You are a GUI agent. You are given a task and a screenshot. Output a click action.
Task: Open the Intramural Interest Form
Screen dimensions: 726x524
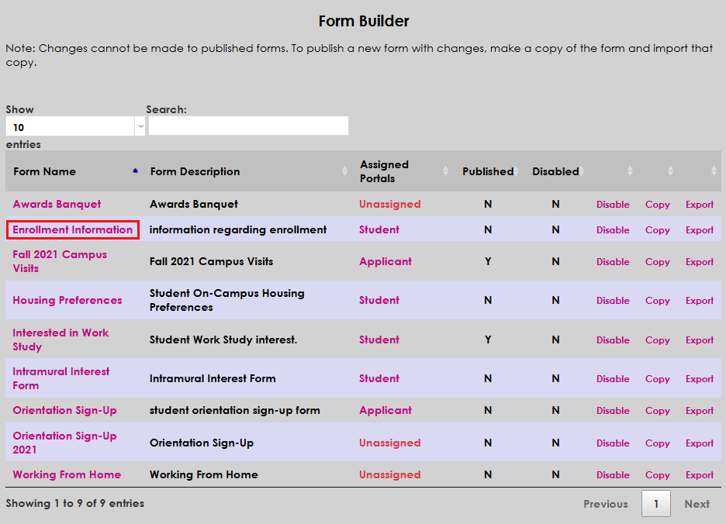[x=60, y=378]
